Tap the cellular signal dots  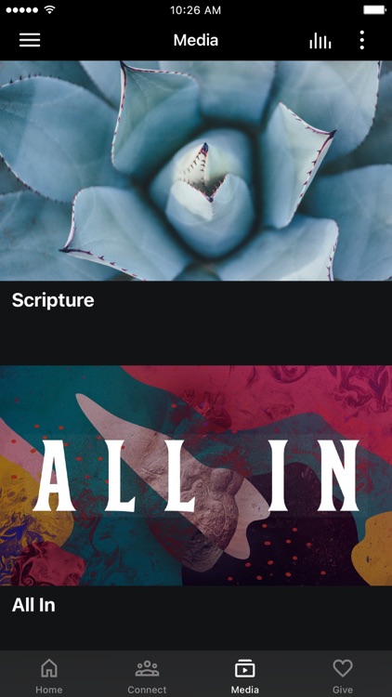[23, 10]
